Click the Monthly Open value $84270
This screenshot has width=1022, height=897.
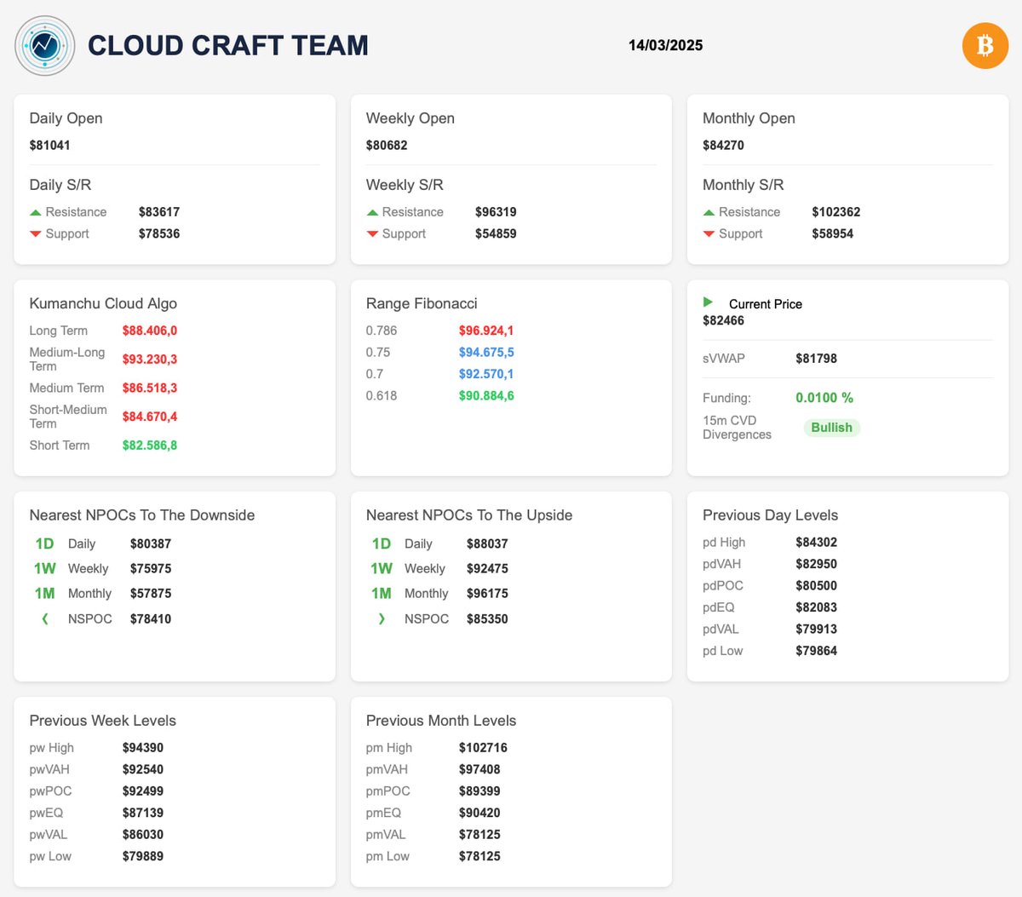(723, 146)
